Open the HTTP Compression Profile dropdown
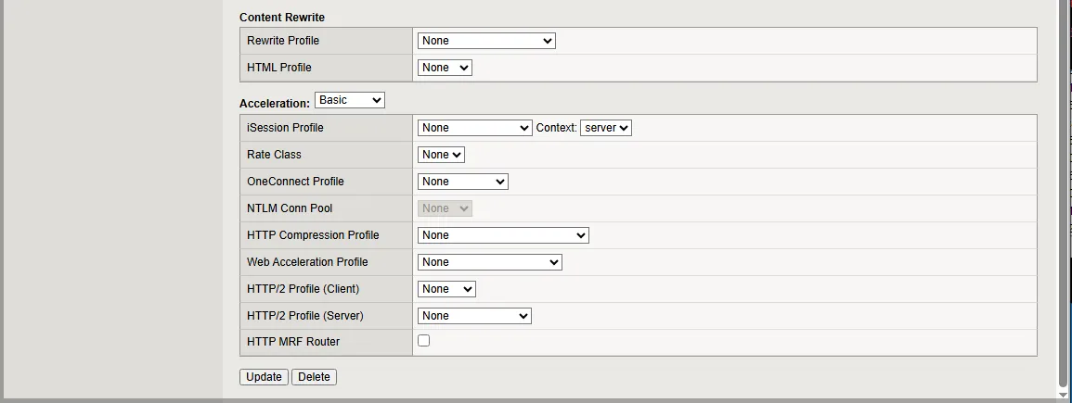This screenshot has width=1072, height=403. coord(503,235)
